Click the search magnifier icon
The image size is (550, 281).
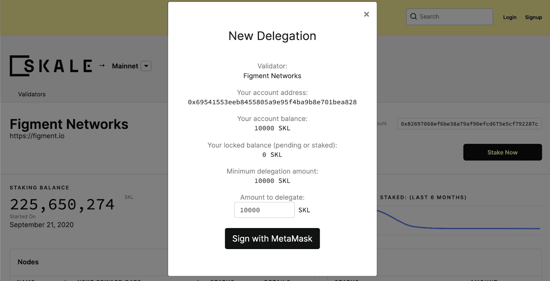tap(414, 16)
